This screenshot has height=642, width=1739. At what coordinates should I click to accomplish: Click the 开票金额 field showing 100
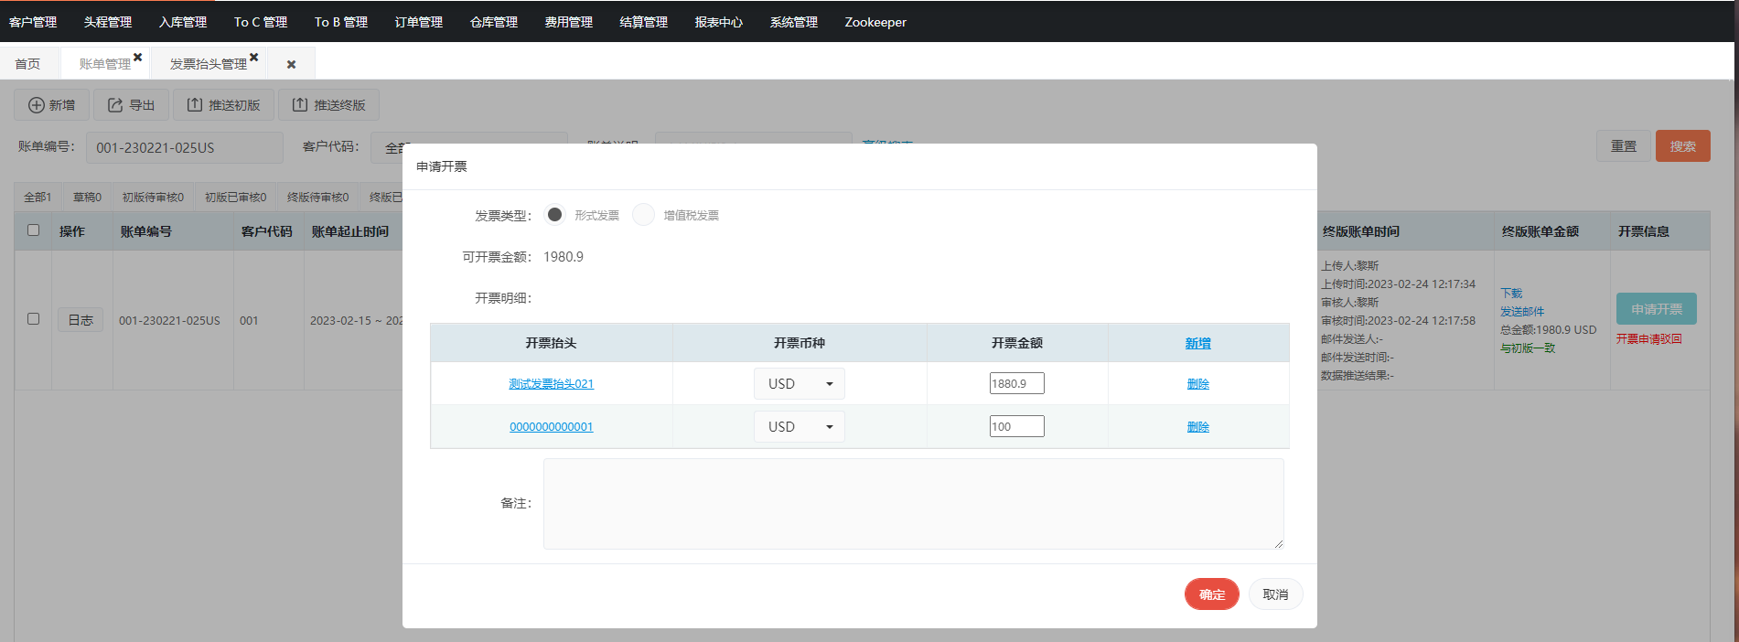coord(1017,427)
